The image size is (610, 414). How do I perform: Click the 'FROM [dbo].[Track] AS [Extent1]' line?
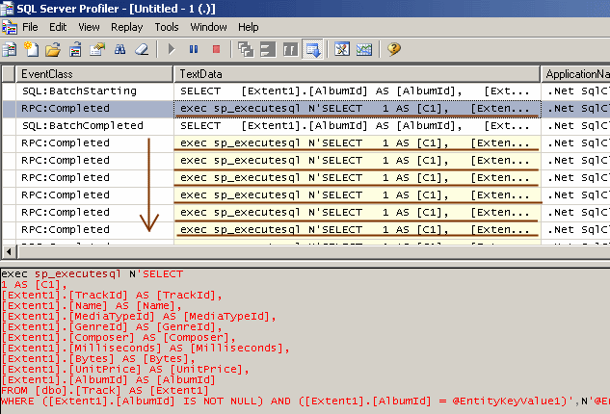(105, 390)
